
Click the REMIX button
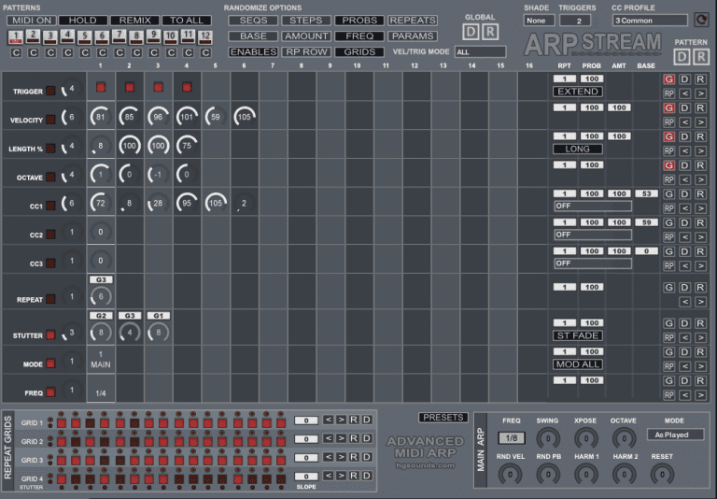(x=134, y=20)
